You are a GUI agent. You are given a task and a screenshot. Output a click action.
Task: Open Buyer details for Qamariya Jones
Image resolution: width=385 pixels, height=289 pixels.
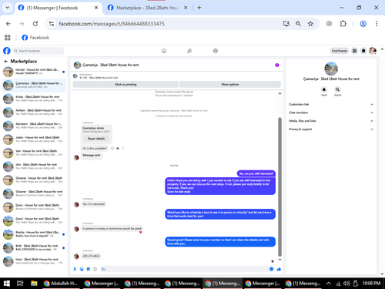point(96,139)
